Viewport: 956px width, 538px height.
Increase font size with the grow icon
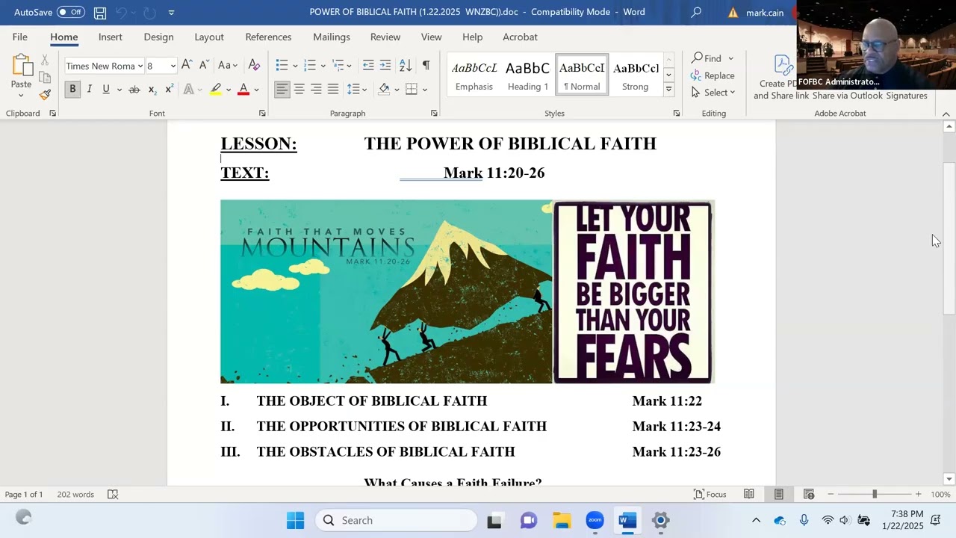(x=187, y=66)
